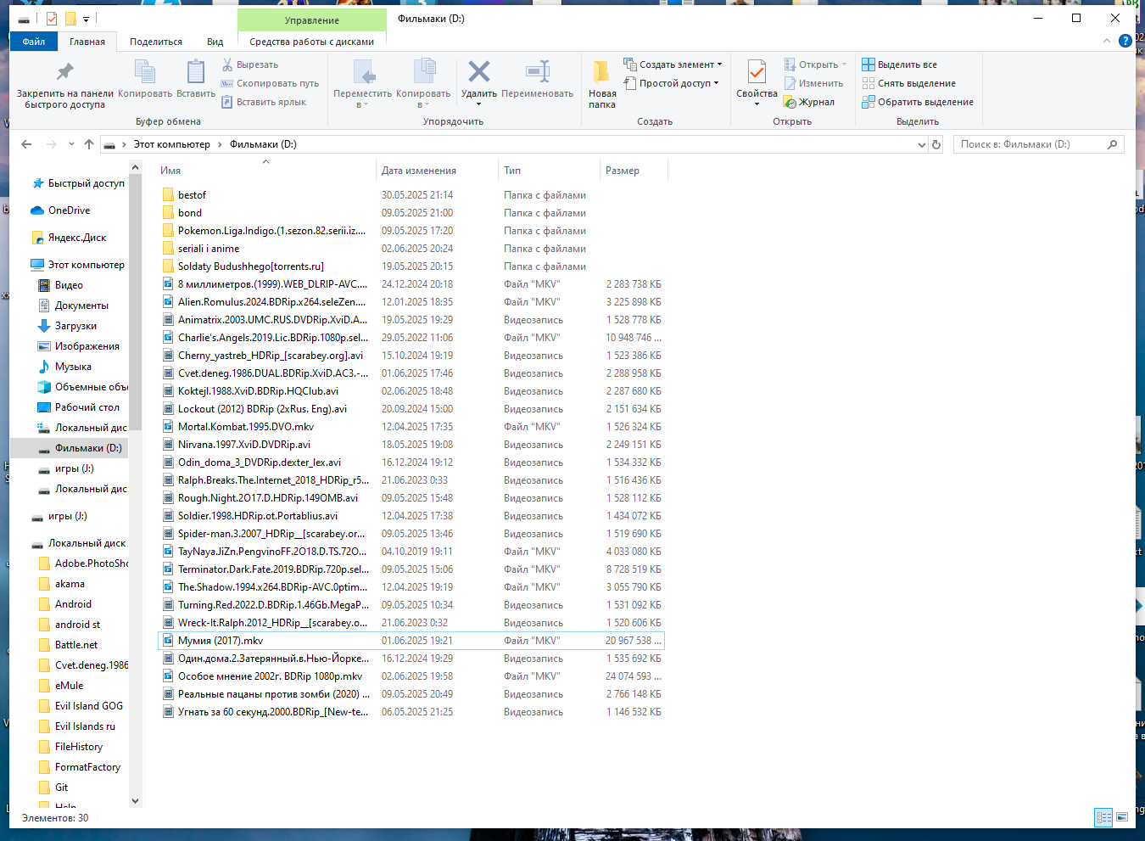The width and height of the screenshot is (1145, 841).
Task: Click the Копировать ribbon icon
Action: 145,72
